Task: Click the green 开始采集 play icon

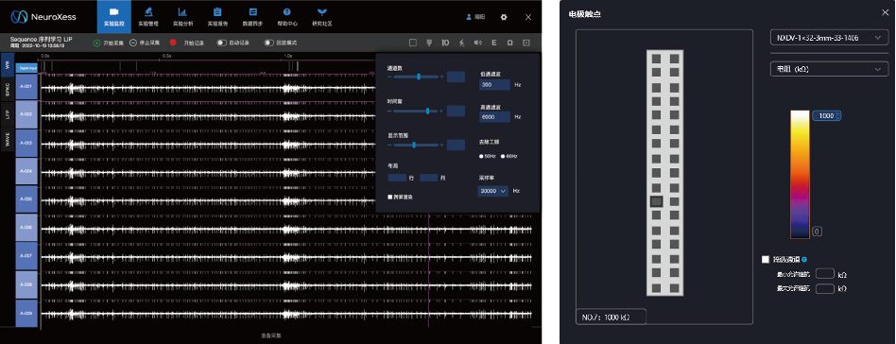Action: 96,43
